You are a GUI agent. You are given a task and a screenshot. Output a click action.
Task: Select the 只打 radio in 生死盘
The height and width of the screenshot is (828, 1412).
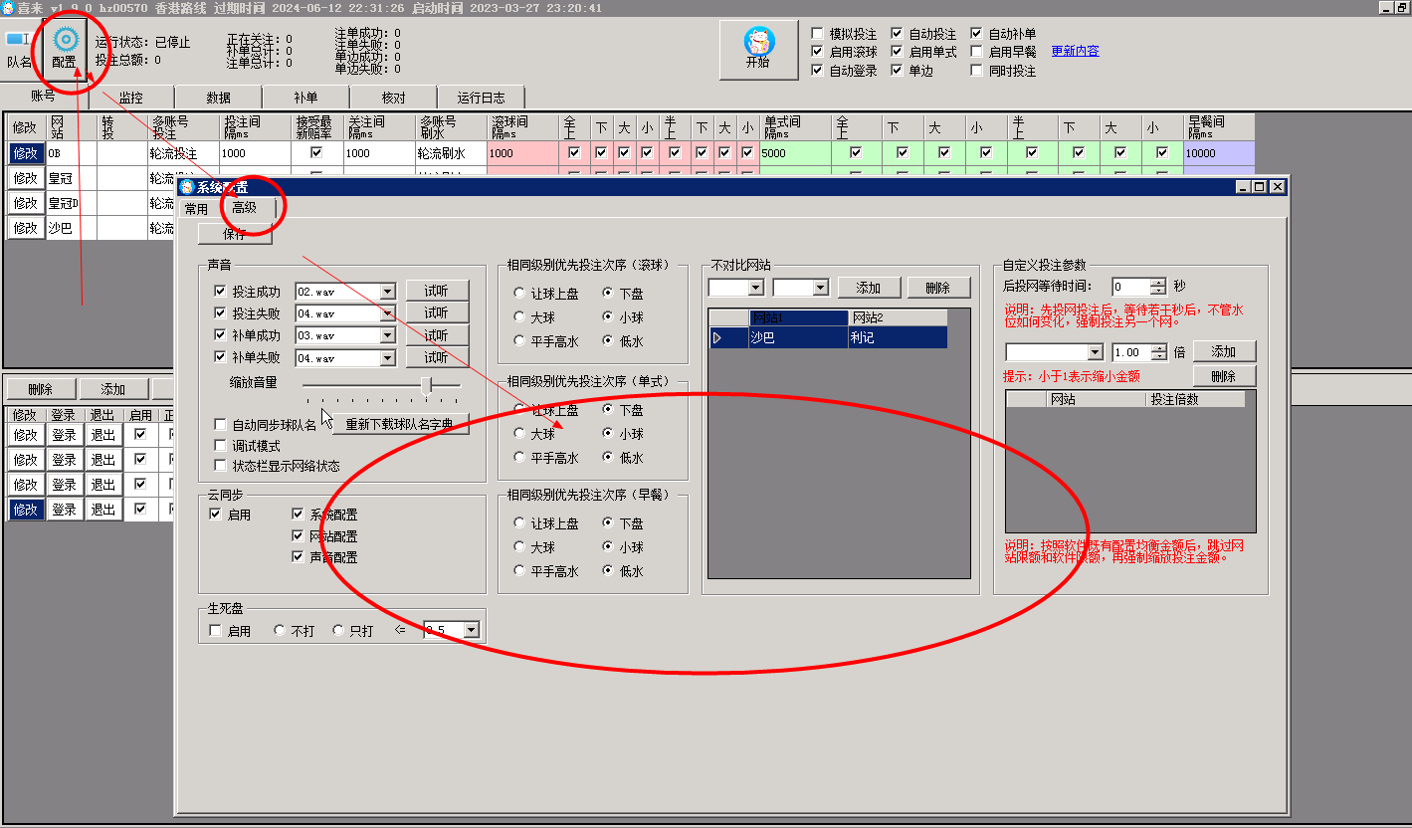pos(338,631)
